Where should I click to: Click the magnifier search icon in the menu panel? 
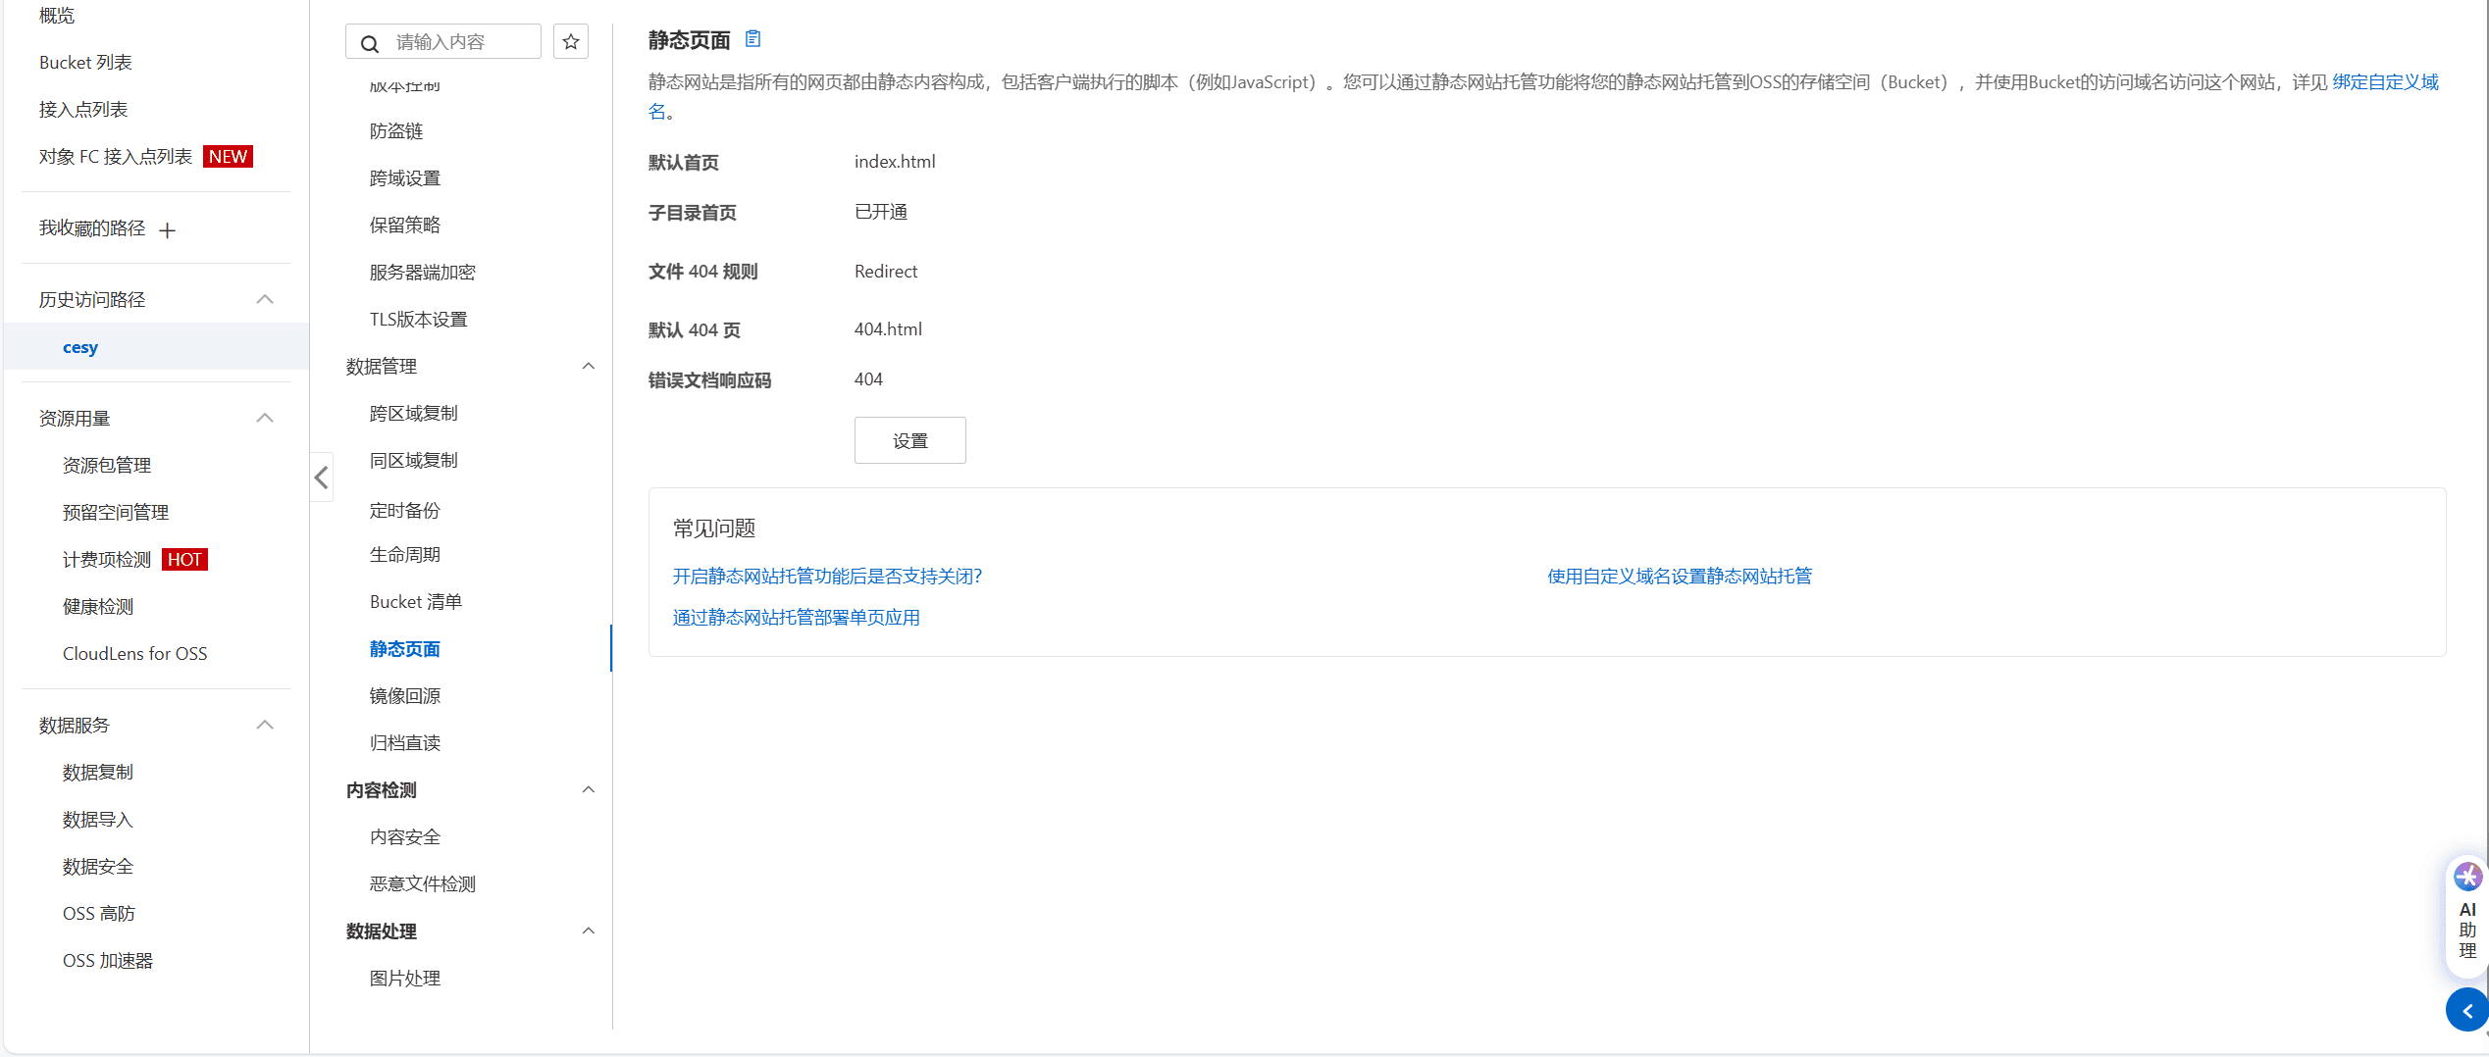click(370, 43)
